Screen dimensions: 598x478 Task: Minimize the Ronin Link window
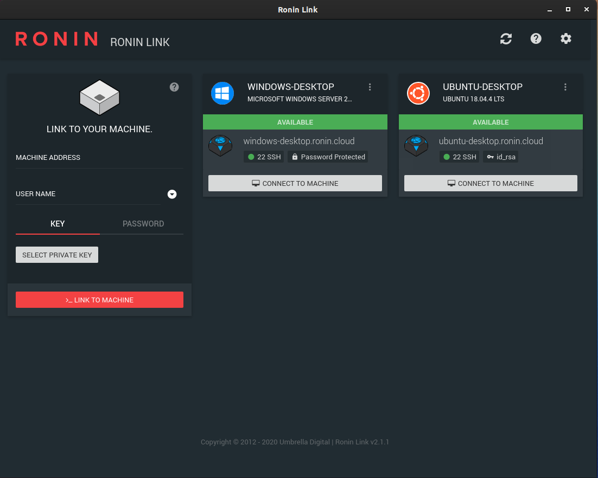point(550,10)
